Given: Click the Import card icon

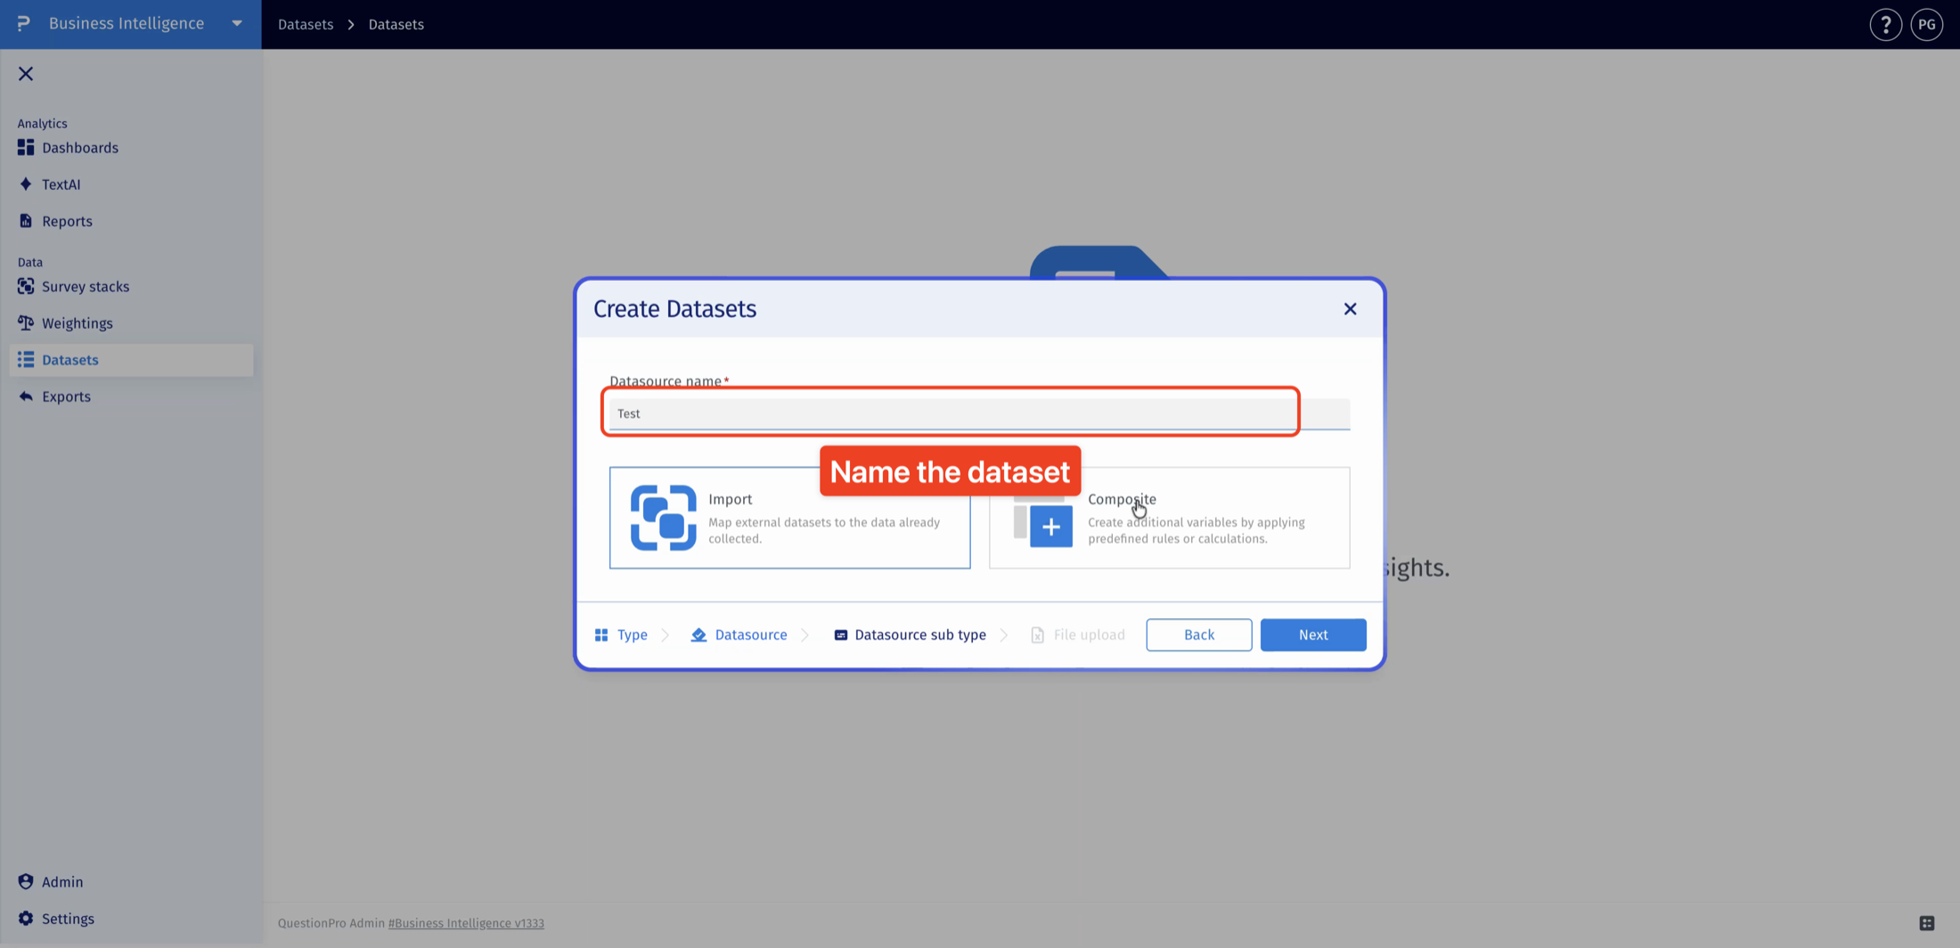Looking at the screenshot, I should (664, 518).
